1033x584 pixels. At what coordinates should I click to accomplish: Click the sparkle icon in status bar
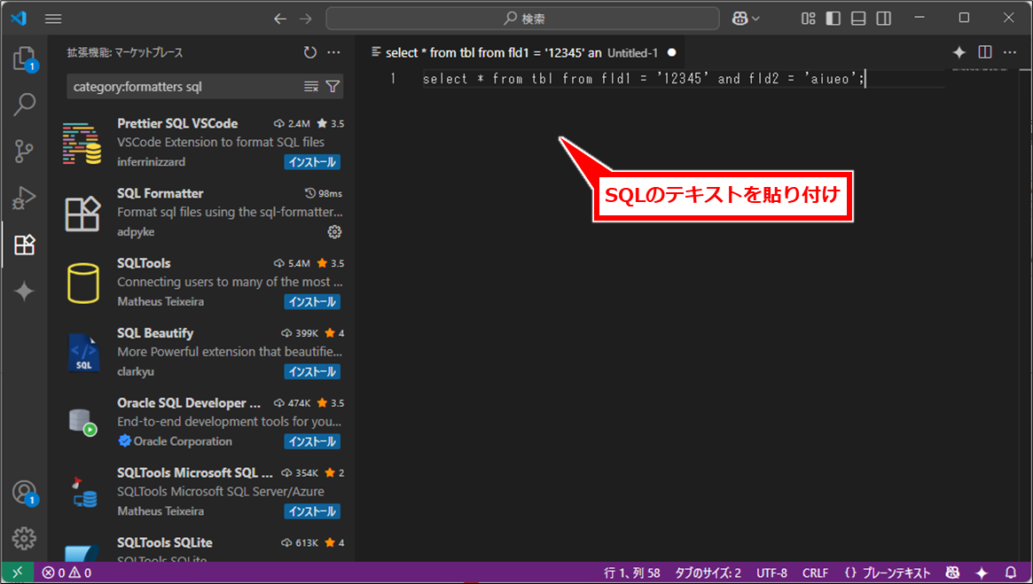[x=982, y=572]
